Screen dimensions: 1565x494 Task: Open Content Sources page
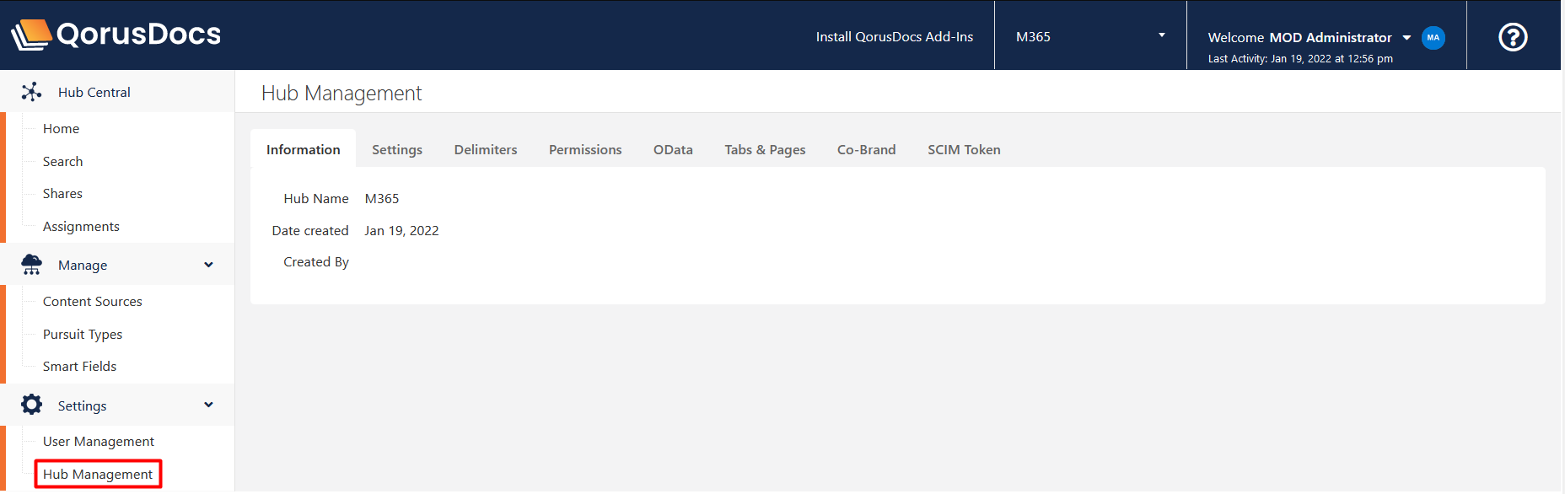pos(92,301)
